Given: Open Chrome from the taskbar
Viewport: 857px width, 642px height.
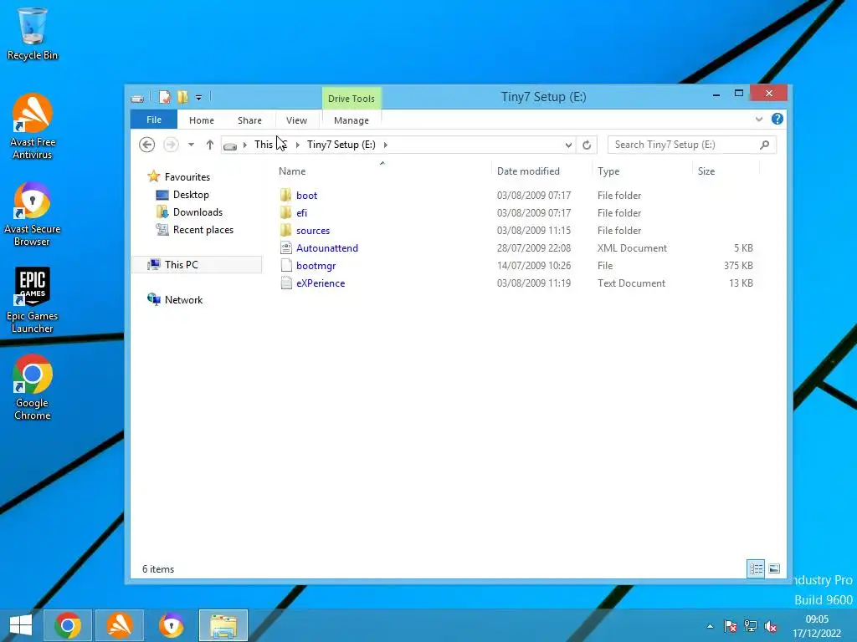Looking at the screenshot, I should click(x=68, y=625).
